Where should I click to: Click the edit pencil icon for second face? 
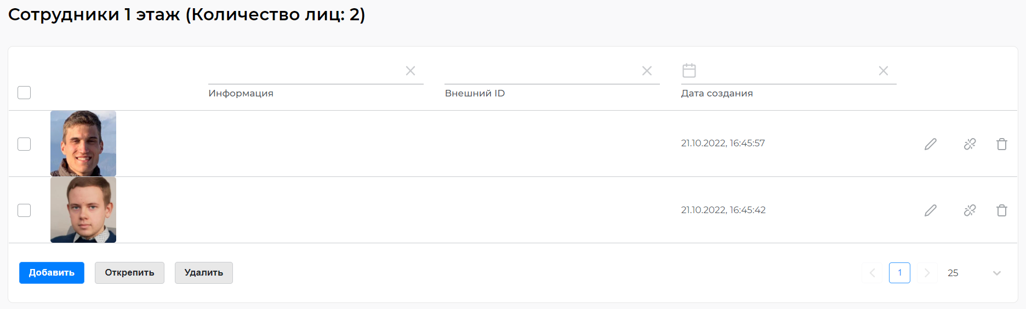(x=930, y=210)
